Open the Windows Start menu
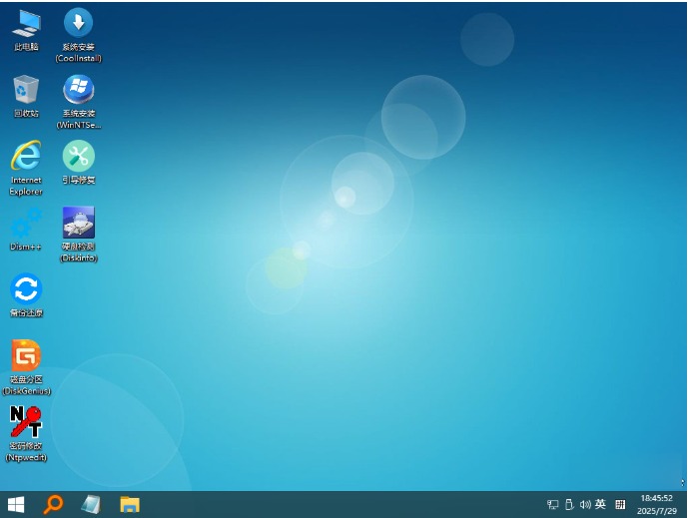689x518 pixels. (x=16, y=504)
